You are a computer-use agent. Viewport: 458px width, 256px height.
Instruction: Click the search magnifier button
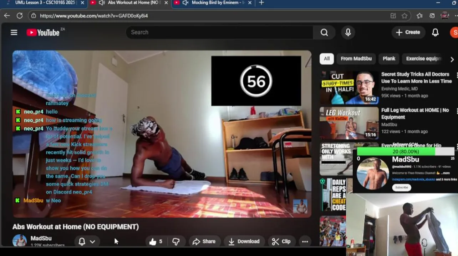click(324, 32)
